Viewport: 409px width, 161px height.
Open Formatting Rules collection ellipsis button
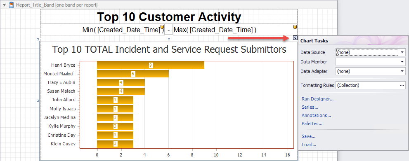pyautogui.click(x=402, y=85)
